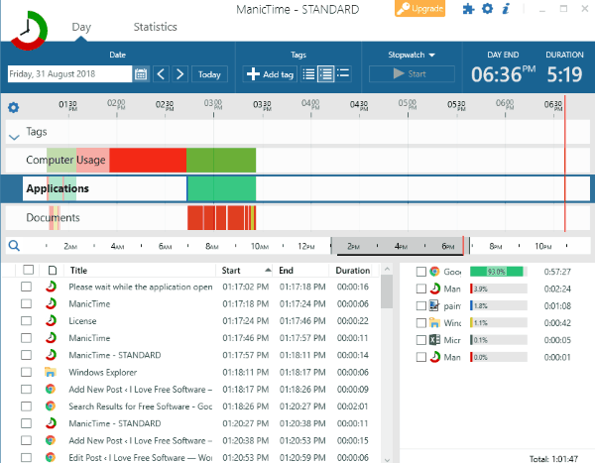Open timeline settings gear icon

14,108
